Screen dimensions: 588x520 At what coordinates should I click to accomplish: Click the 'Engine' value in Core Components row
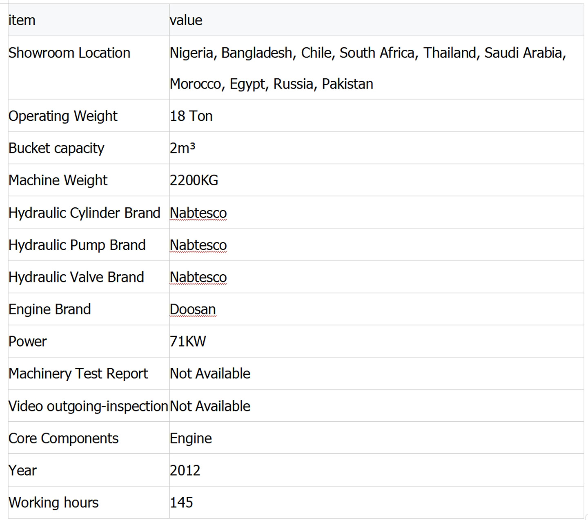click(191, 439)
